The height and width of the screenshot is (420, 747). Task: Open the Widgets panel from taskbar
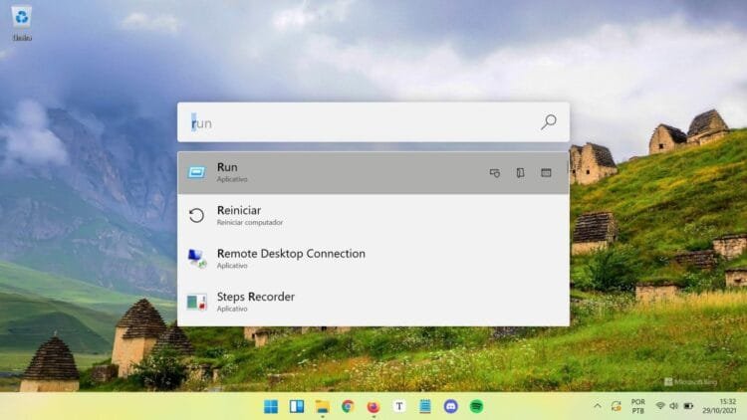coord(297,406)
